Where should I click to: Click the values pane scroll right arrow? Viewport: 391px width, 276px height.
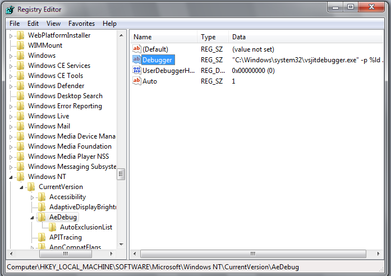[x=378, y=254]
